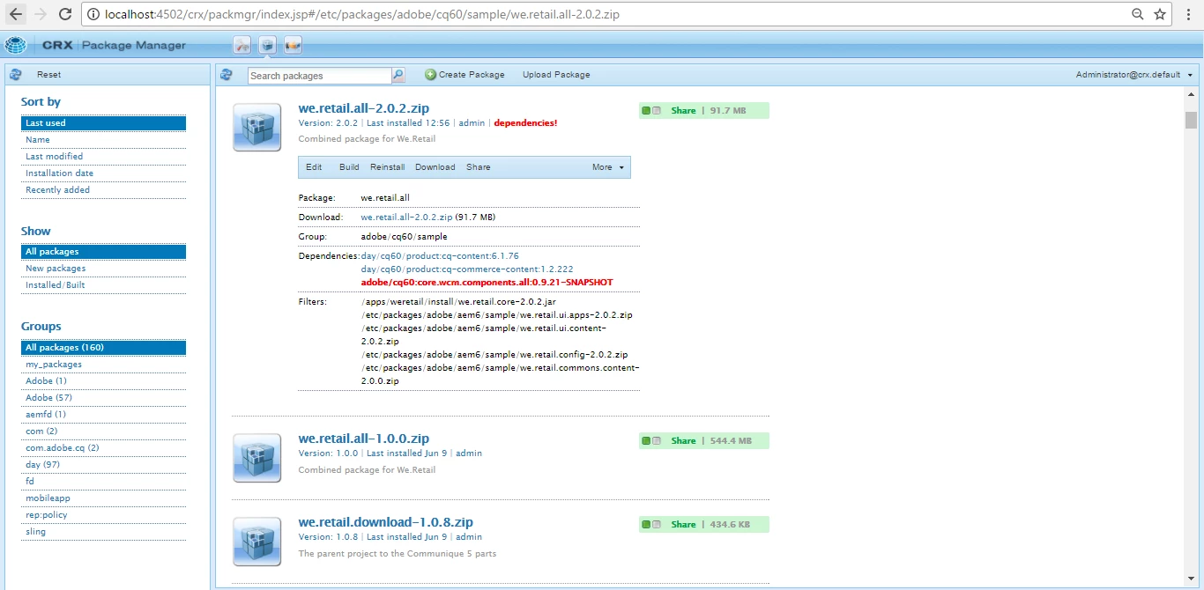Click the magnifier search button

pos(398,75)
